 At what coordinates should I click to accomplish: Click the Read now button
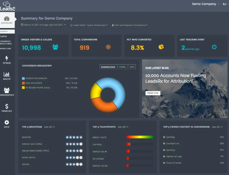pyautogui.click(x=153, y=93)
